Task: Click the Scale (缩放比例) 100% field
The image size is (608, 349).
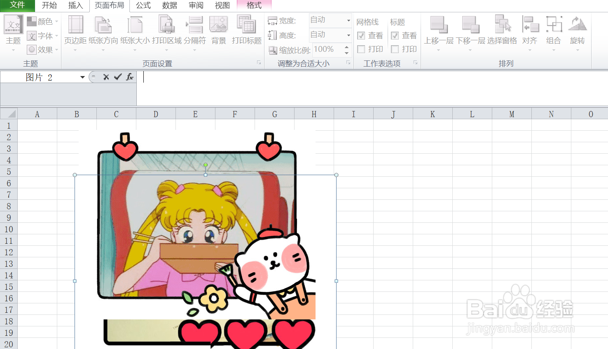Action: (327, 49)
